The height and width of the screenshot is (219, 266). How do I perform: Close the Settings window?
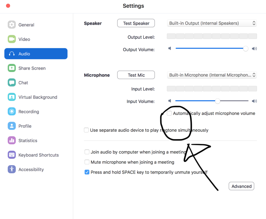(8, 6)
